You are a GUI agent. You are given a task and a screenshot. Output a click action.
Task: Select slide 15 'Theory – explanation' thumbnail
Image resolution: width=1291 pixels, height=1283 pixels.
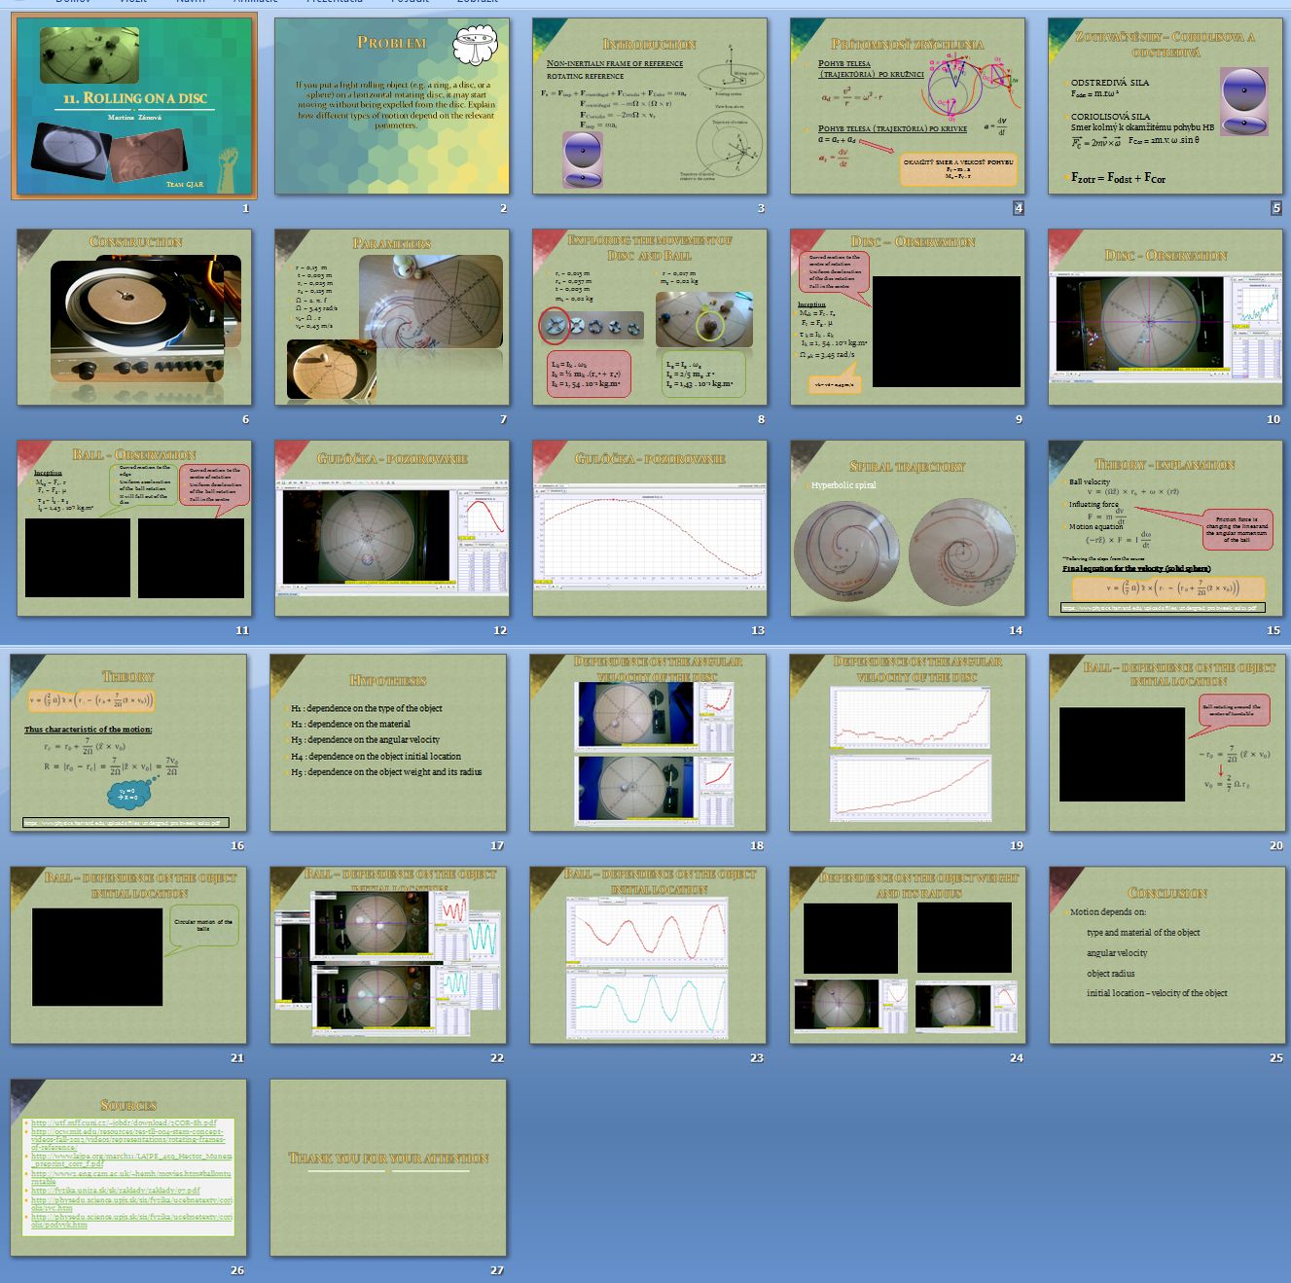click(1165, 528)
